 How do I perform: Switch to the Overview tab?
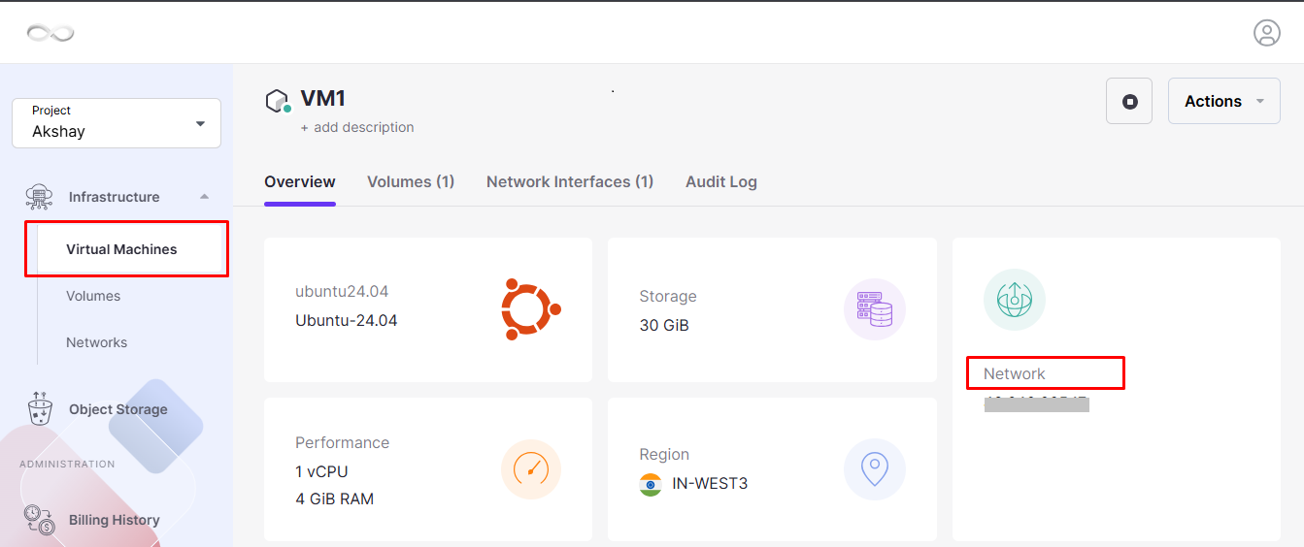[x=300, y=181]
